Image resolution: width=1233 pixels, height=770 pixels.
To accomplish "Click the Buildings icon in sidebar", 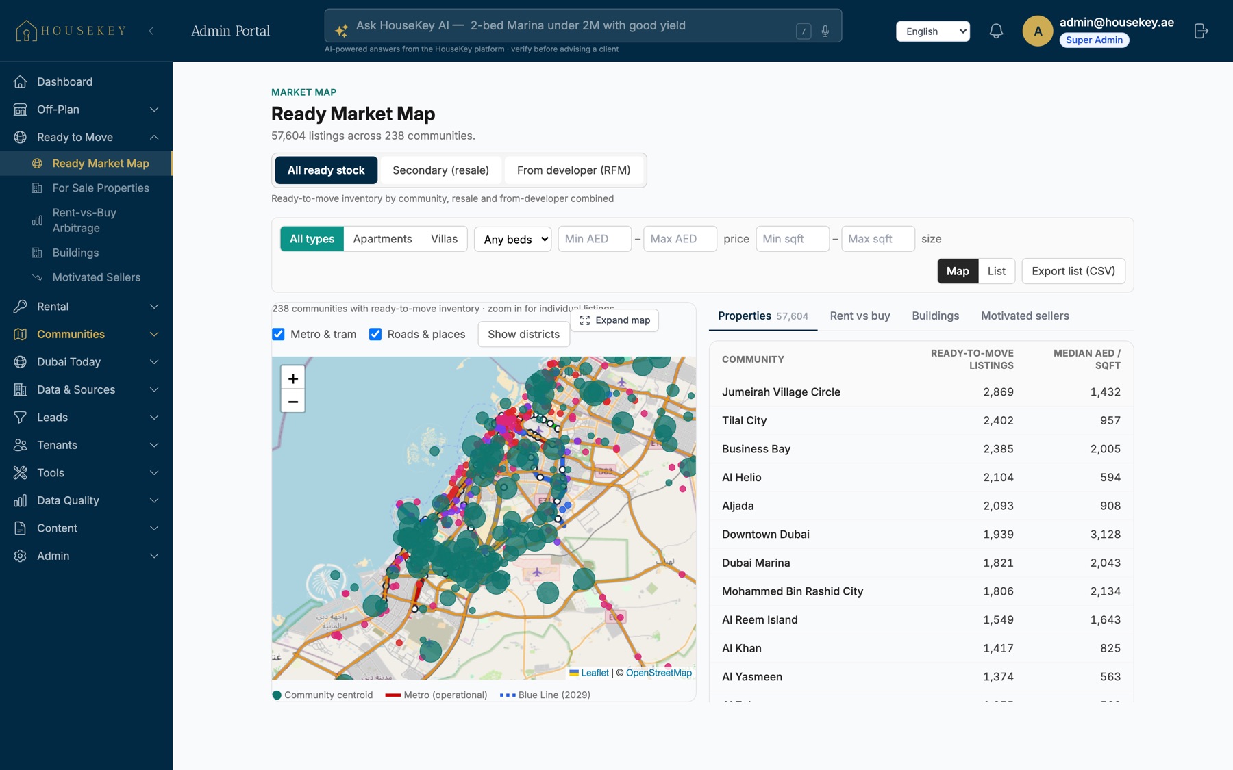I will coord(37,253).
